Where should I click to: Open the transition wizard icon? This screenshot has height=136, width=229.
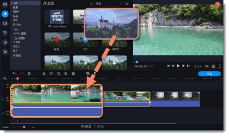pyautogui.click(x=88, y=74)
